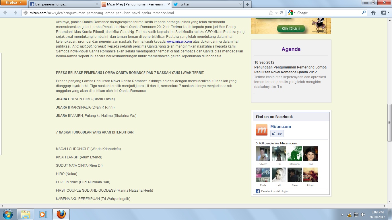Click Silvero's Facebook profile photo
The image size is (392, 220).
point(263,154)
